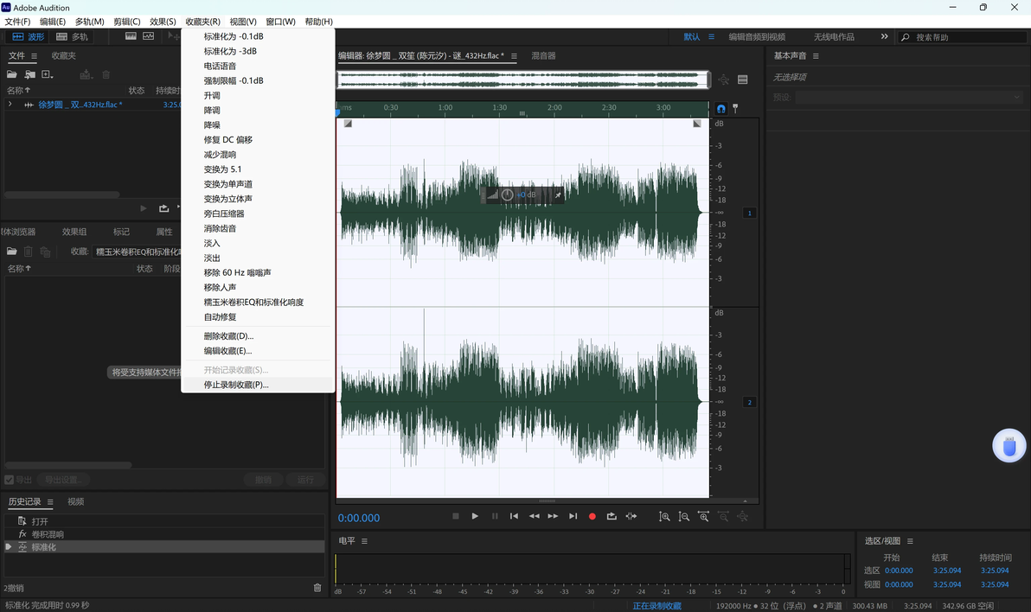Image resolution: width=1031 pixels, height=612 pixels.
Task: Show spectral frequency display icon
Action: [130, 36]
